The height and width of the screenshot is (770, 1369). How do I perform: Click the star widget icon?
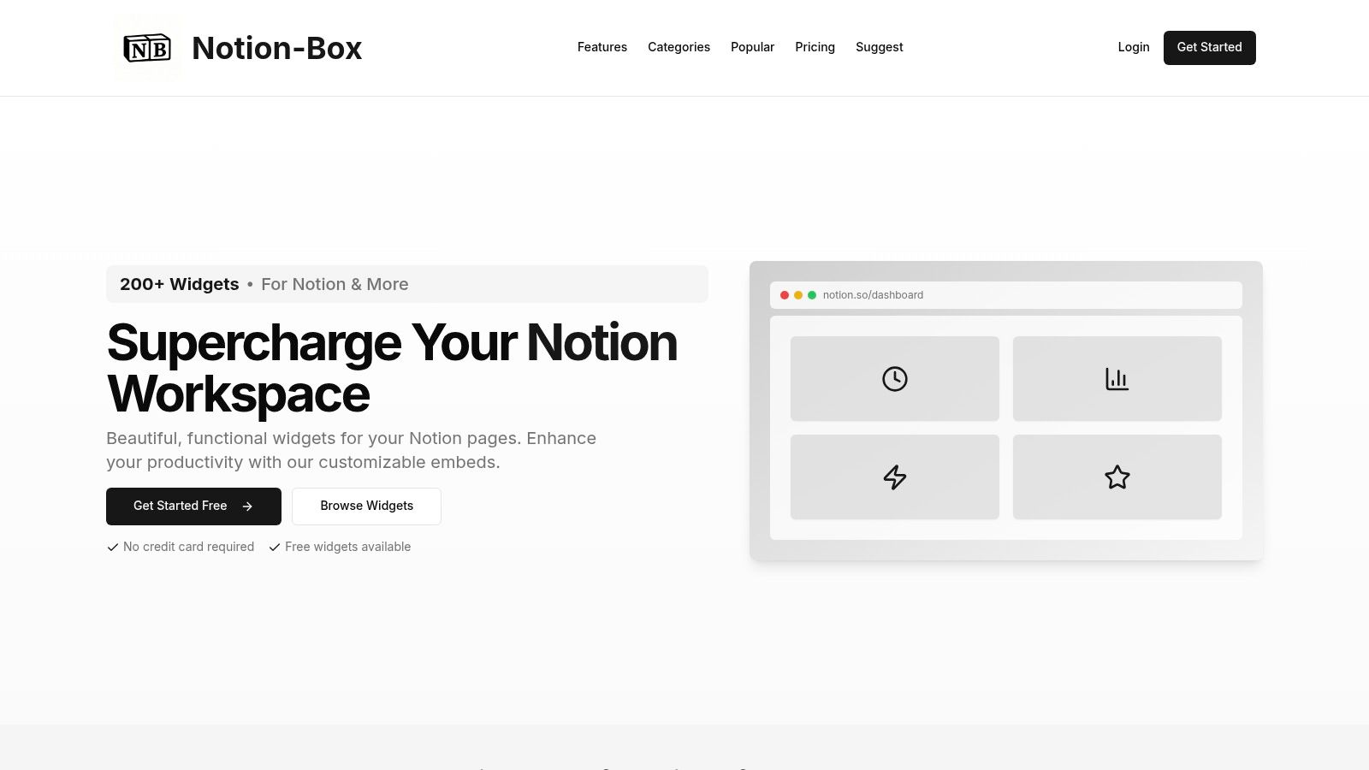(1117, 477)
